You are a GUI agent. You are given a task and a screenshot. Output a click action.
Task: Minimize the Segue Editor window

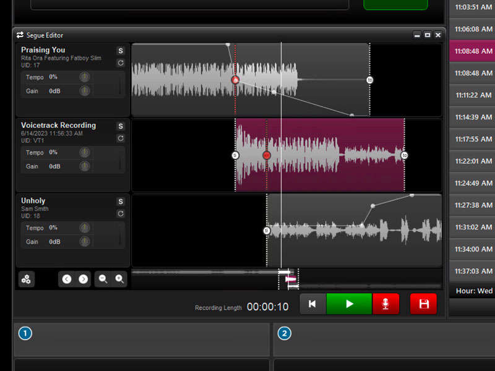[417, 35]
